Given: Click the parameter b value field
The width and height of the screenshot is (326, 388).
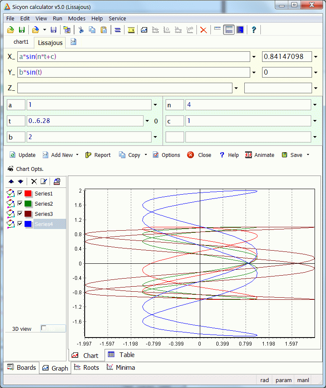Looking at the screenshot, I should click(89, 137).
